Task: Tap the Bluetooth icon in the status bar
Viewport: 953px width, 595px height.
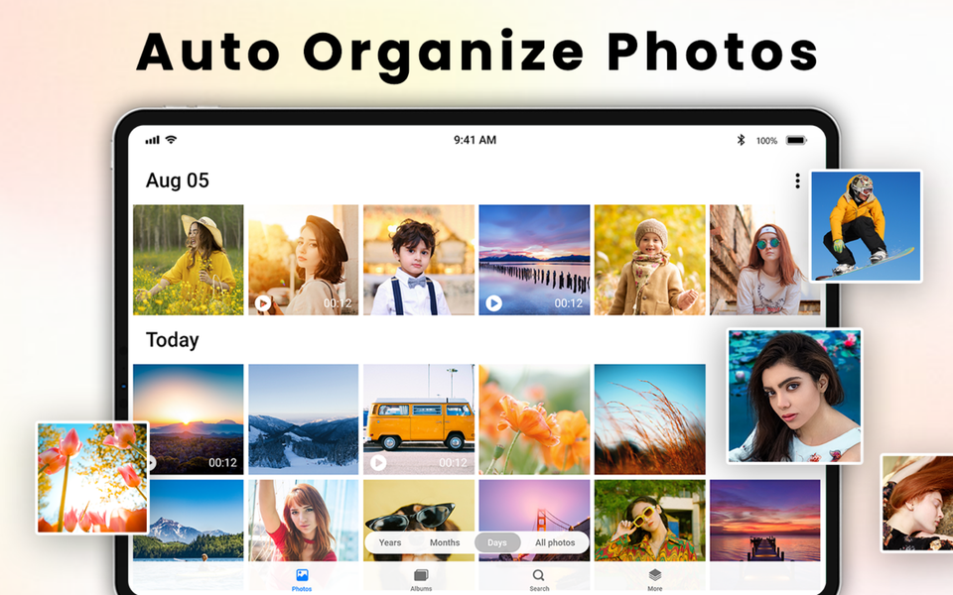Action: [741, 140]
